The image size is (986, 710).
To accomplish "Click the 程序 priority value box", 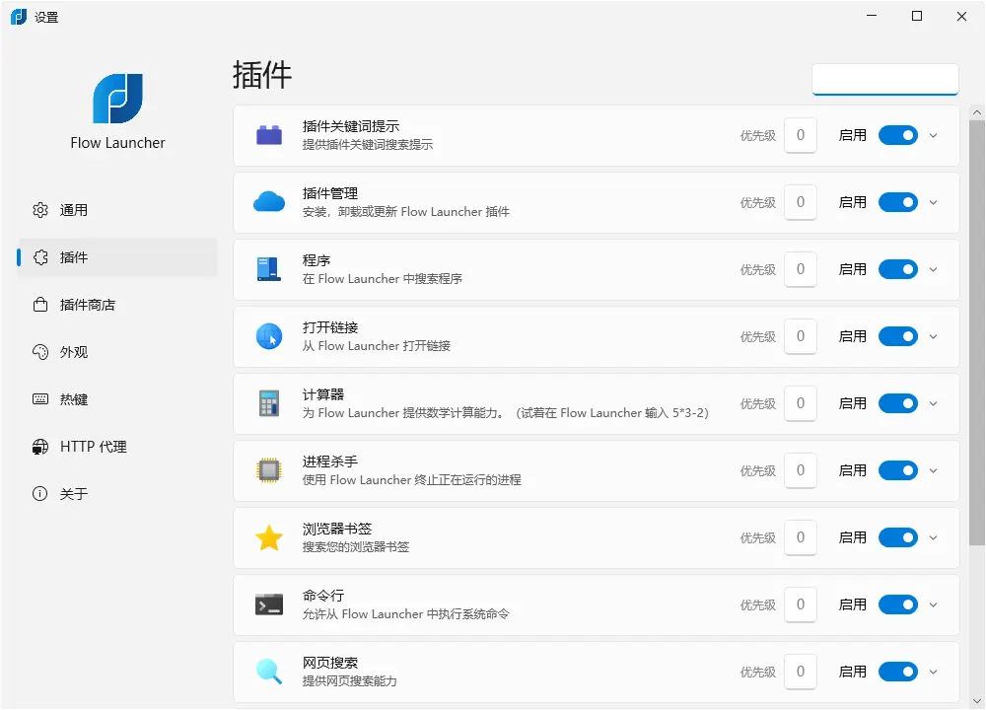I will [801, 269].
